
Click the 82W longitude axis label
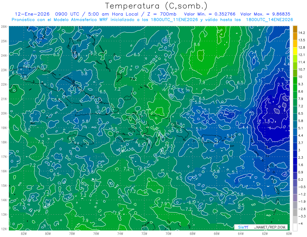coord(24,233)
